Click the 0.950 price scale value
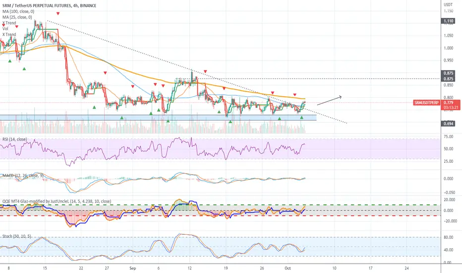Image resolution: width=462 pixels, height=273 pixels. coord(449,61)
